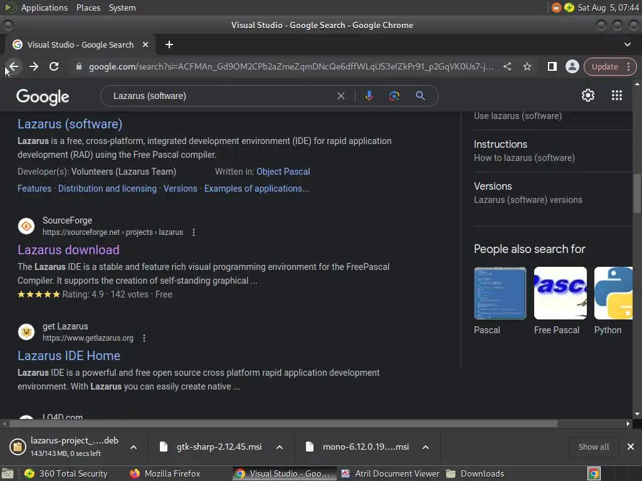Open Instructions how to lazarus link
Screen dimensions: 642x481
(x=524, y=151)
